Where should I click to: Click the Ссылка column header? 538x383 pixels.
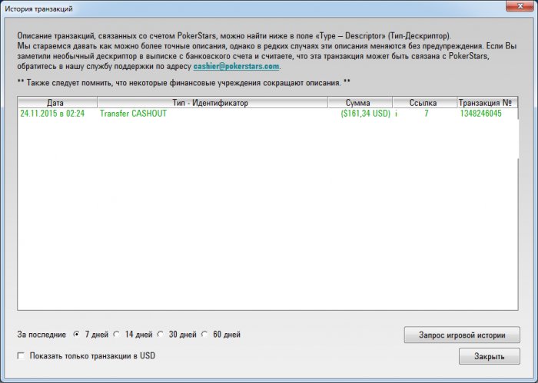point(425,103)
